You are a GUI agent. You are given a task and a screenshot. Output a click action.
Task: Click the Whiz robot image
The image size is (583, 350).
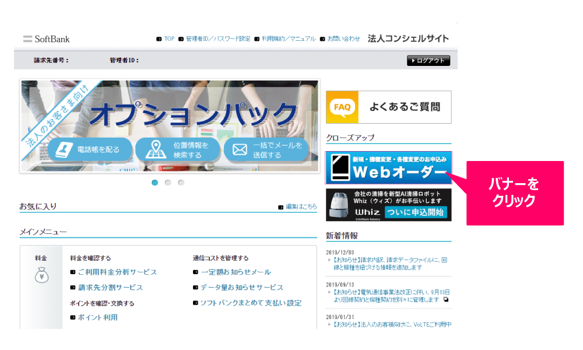pyautogui.click(x=339, y=205)
